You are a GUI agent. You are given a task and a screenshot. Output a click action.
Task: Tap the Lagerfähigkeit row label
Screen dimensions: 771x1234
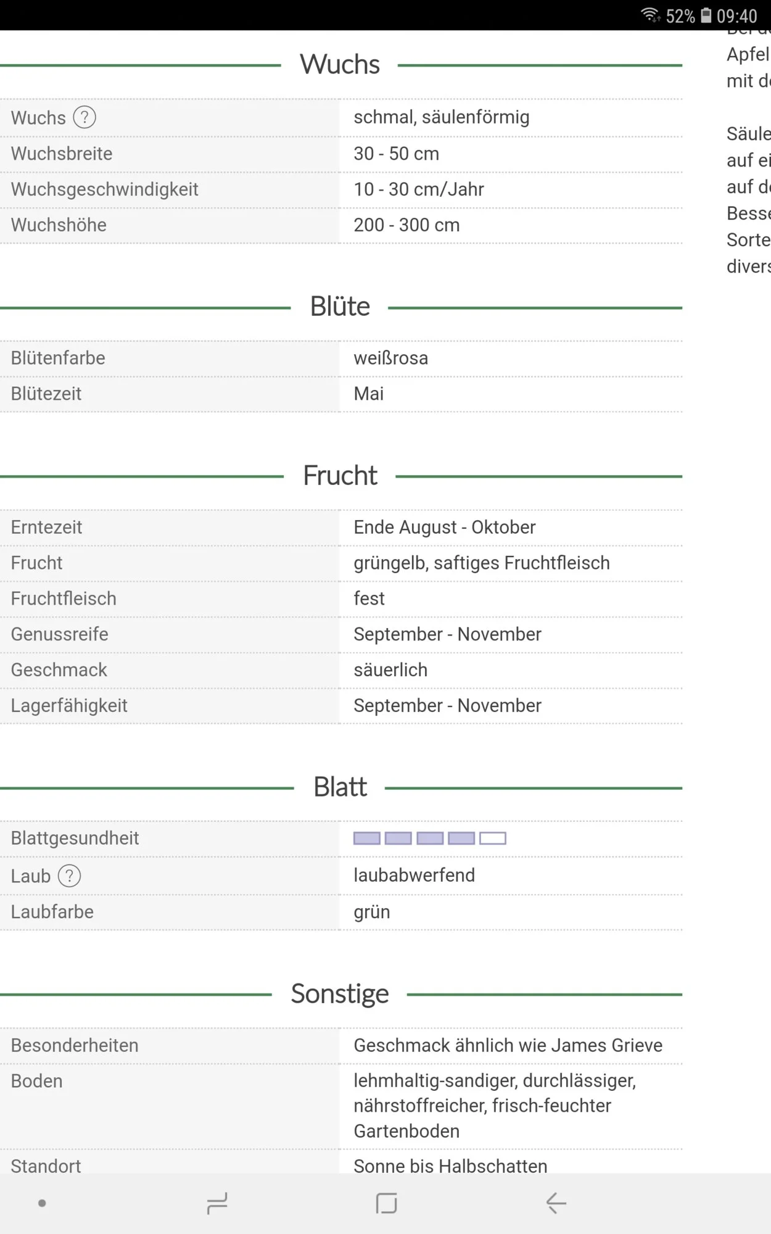pyautogui.click(x=69, y=706)
